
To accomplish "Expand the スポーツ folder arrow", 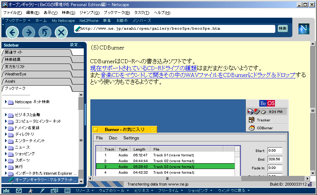I will pyautogui.click(x=6, y=160).
